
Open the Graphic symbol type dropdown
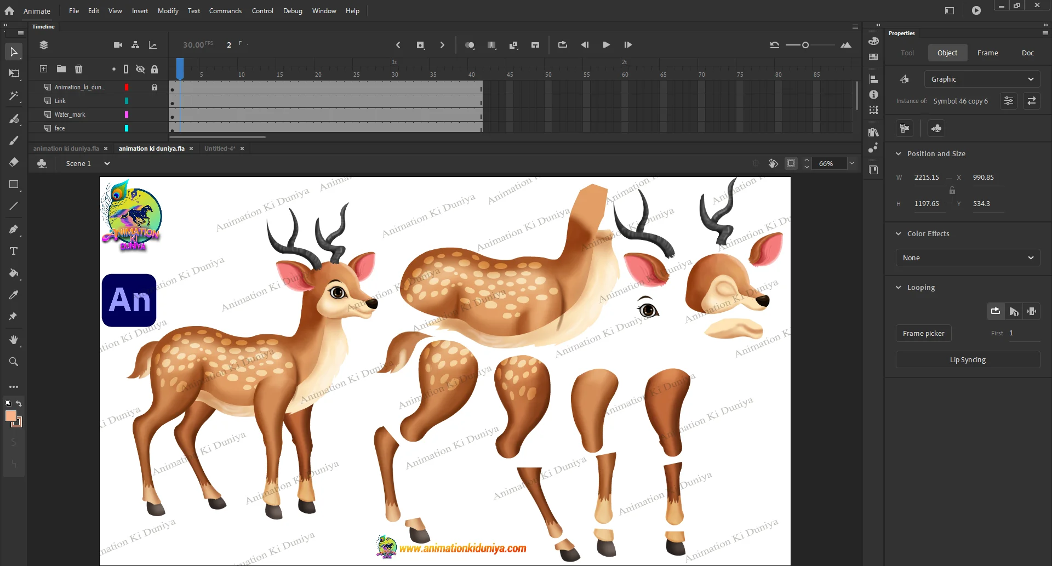click(981, 79)
